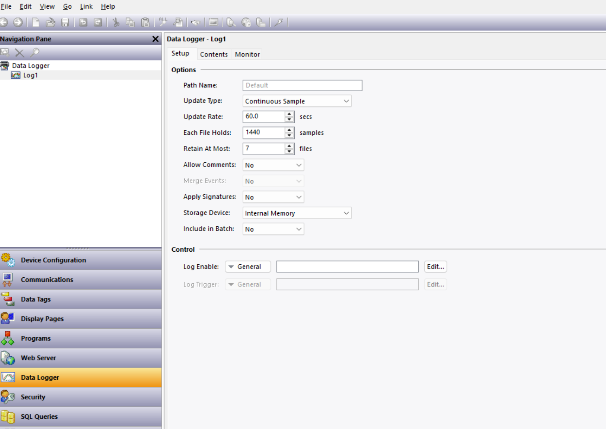Click the Paste clipboard toolbar icon

click(x=145, y=23)
